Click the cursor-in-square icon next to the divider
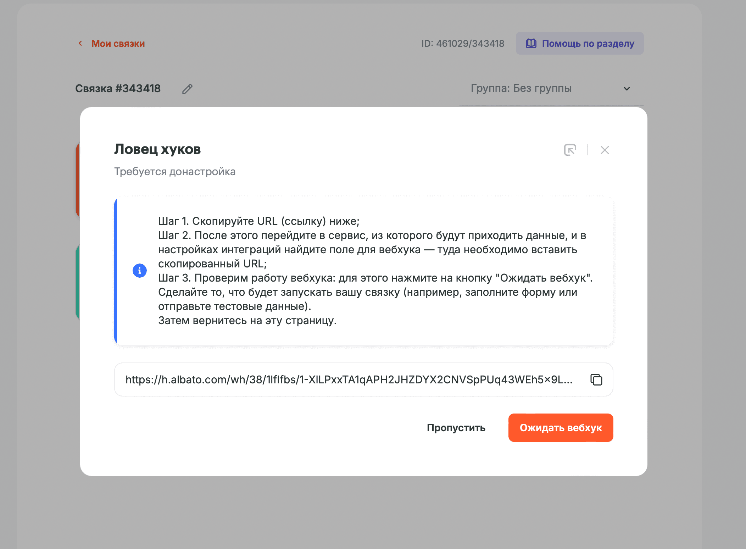Image resolution: width=746 pixels, height=549 pixels. coord(571,150)
